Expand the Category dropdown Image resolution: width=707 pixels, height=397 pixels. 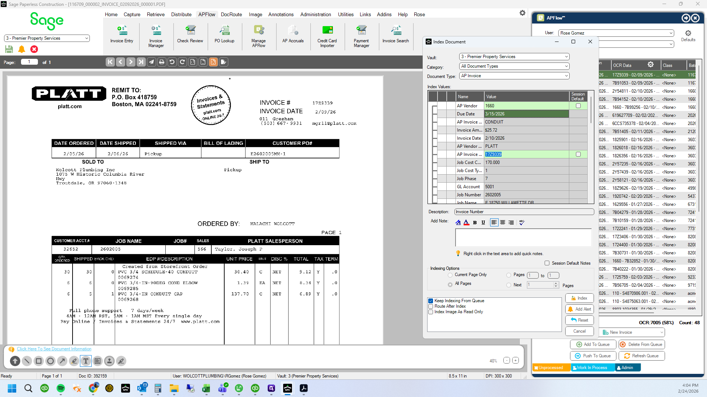[514, 66]
